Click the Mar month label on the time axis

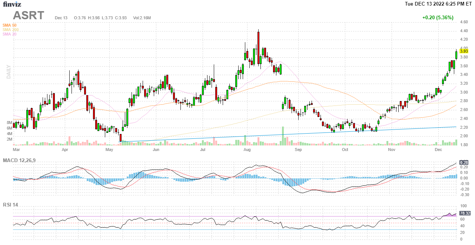coord(16,150)
